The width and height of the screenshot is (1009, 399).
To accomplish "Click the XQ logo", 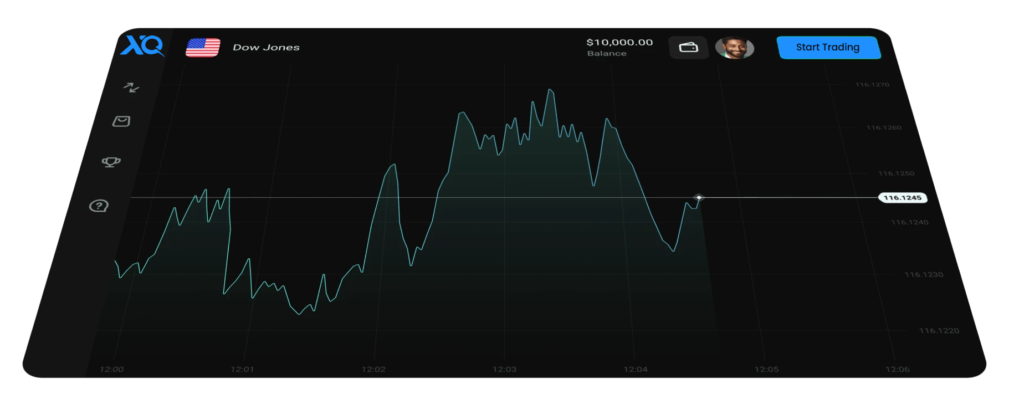I will pos(142,45).
